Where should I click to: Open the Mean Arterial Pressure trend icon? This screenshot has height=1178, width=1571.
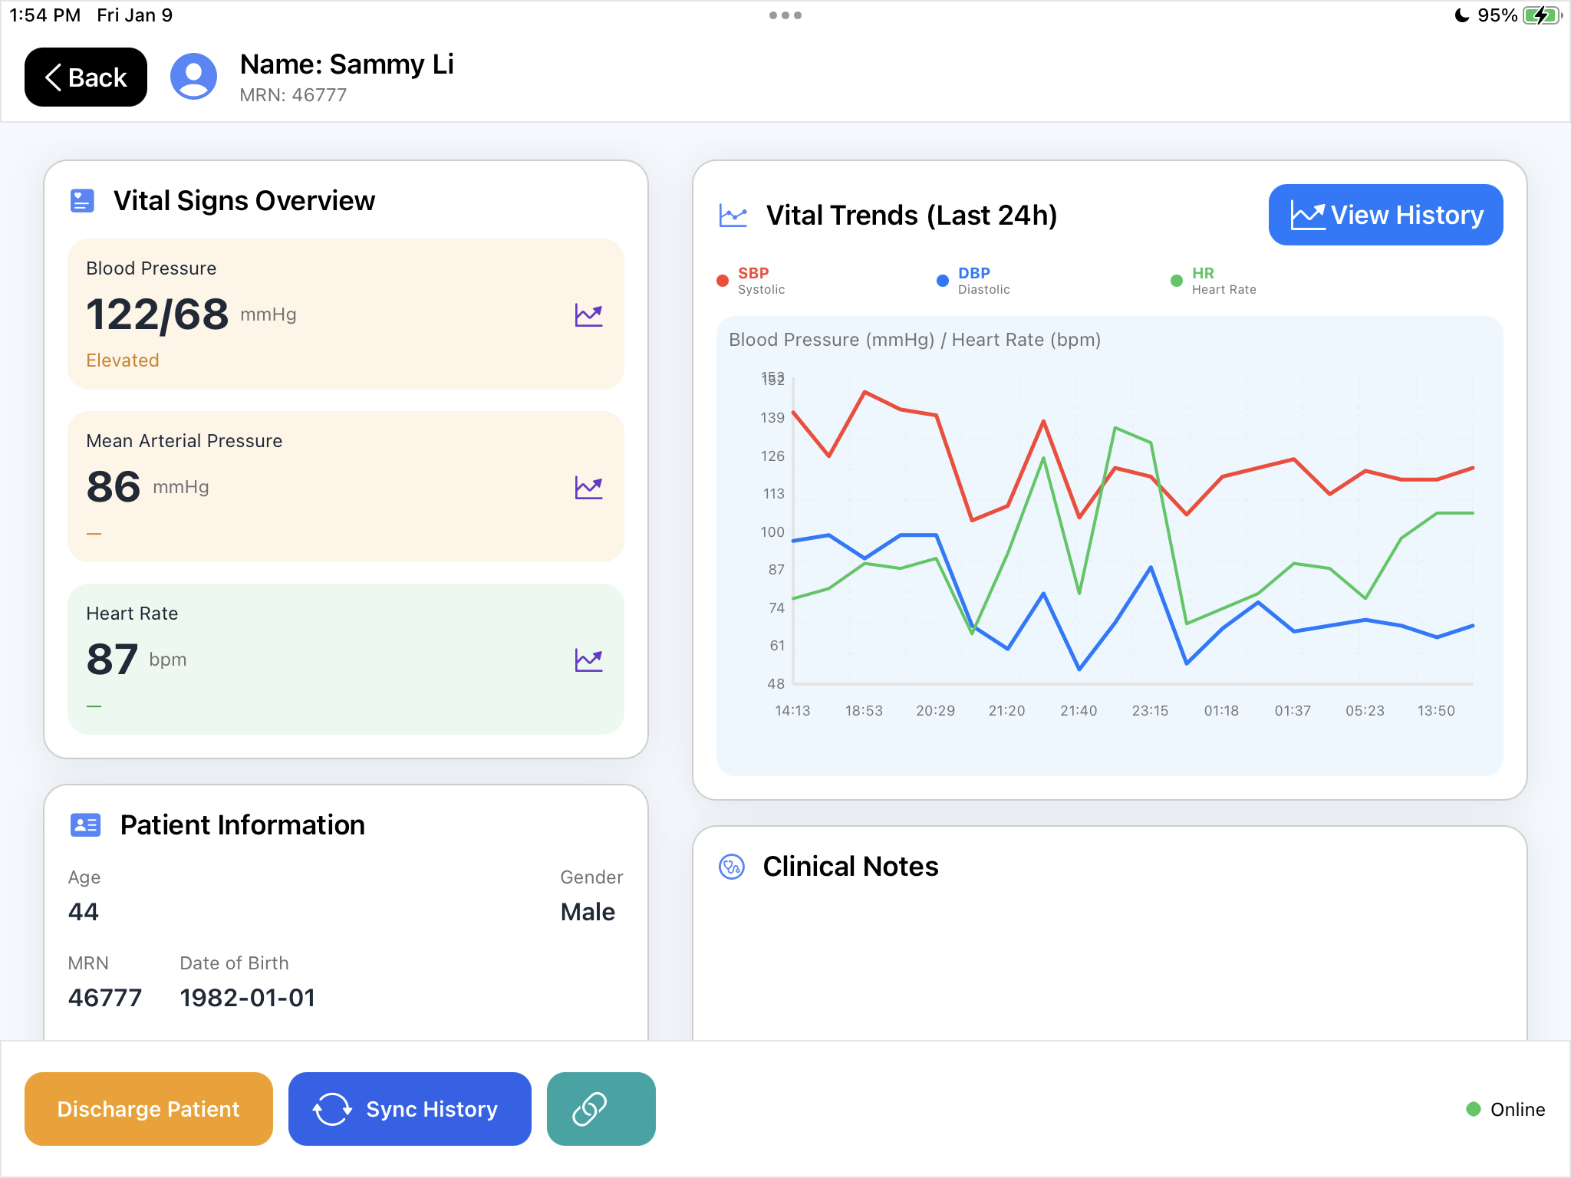pyautogui.click(x=588, y=487)
